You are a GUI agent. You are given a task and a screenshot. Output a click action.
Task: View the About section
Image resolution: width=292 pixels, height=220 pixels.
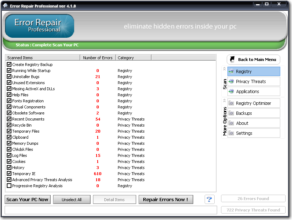[x=242, y=123]
